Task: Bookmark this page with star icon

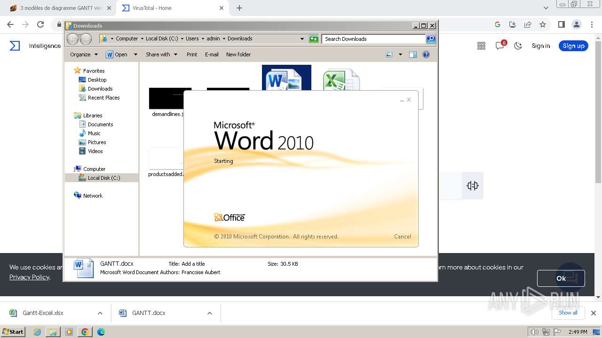Action: [543, 24]
